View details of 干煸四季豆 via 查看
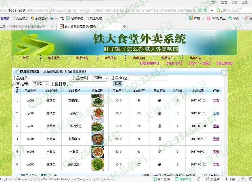Viewport: 252px width, 182px height. click(216, 126)
